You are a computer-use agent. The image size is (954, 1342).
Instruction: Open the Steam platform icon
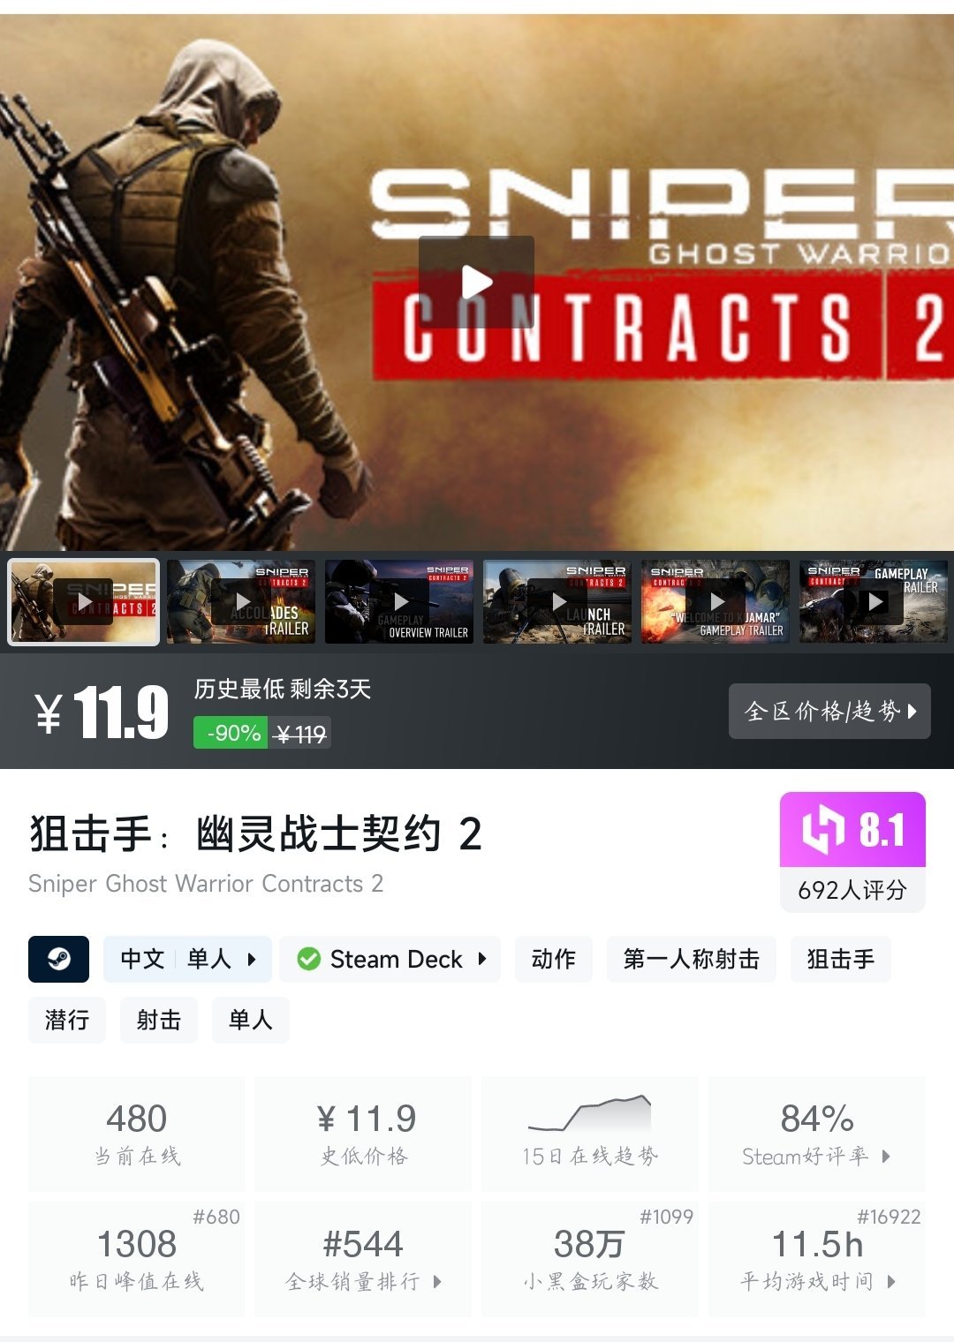58,959
